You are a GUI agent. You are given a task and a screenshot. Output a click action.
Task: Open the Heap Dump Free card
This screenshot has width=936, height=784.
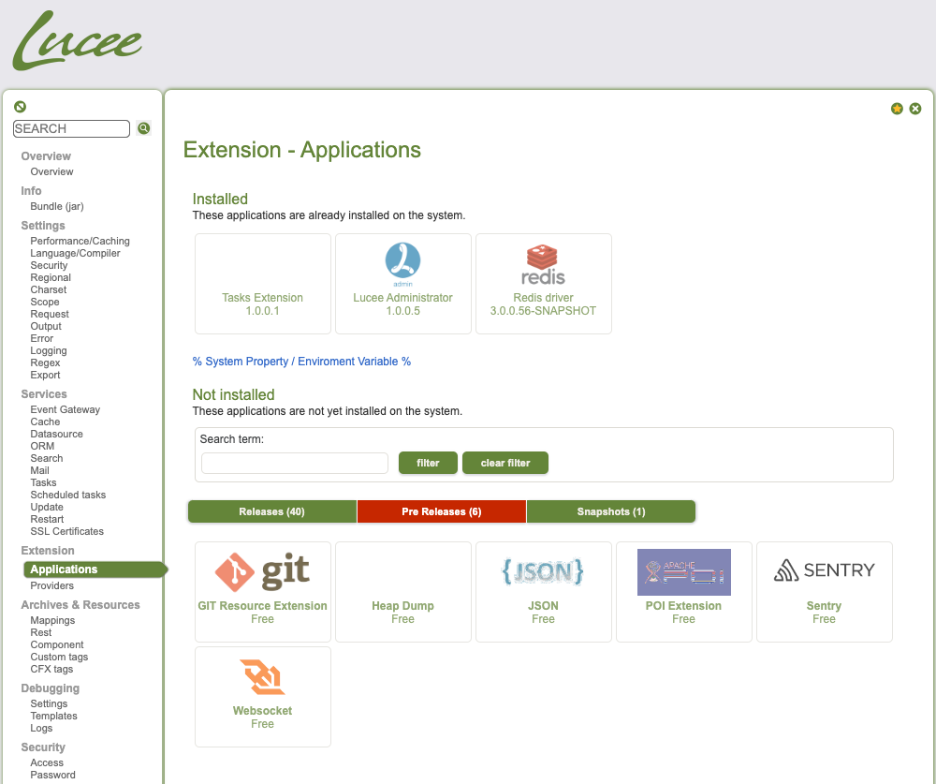402,592
